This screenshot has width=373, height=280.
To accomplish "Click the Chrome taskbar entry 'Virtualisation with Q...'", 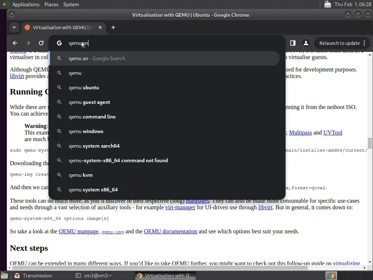I will [166, 276].
